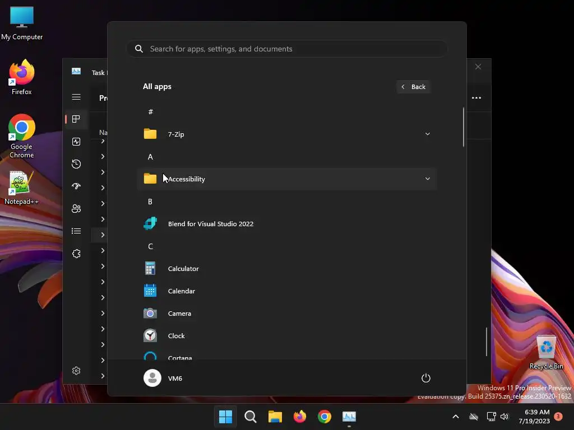The width and height of the screenshot is (574, 430).
Task: Launch the Camera app
Action: tap(287, 314)
